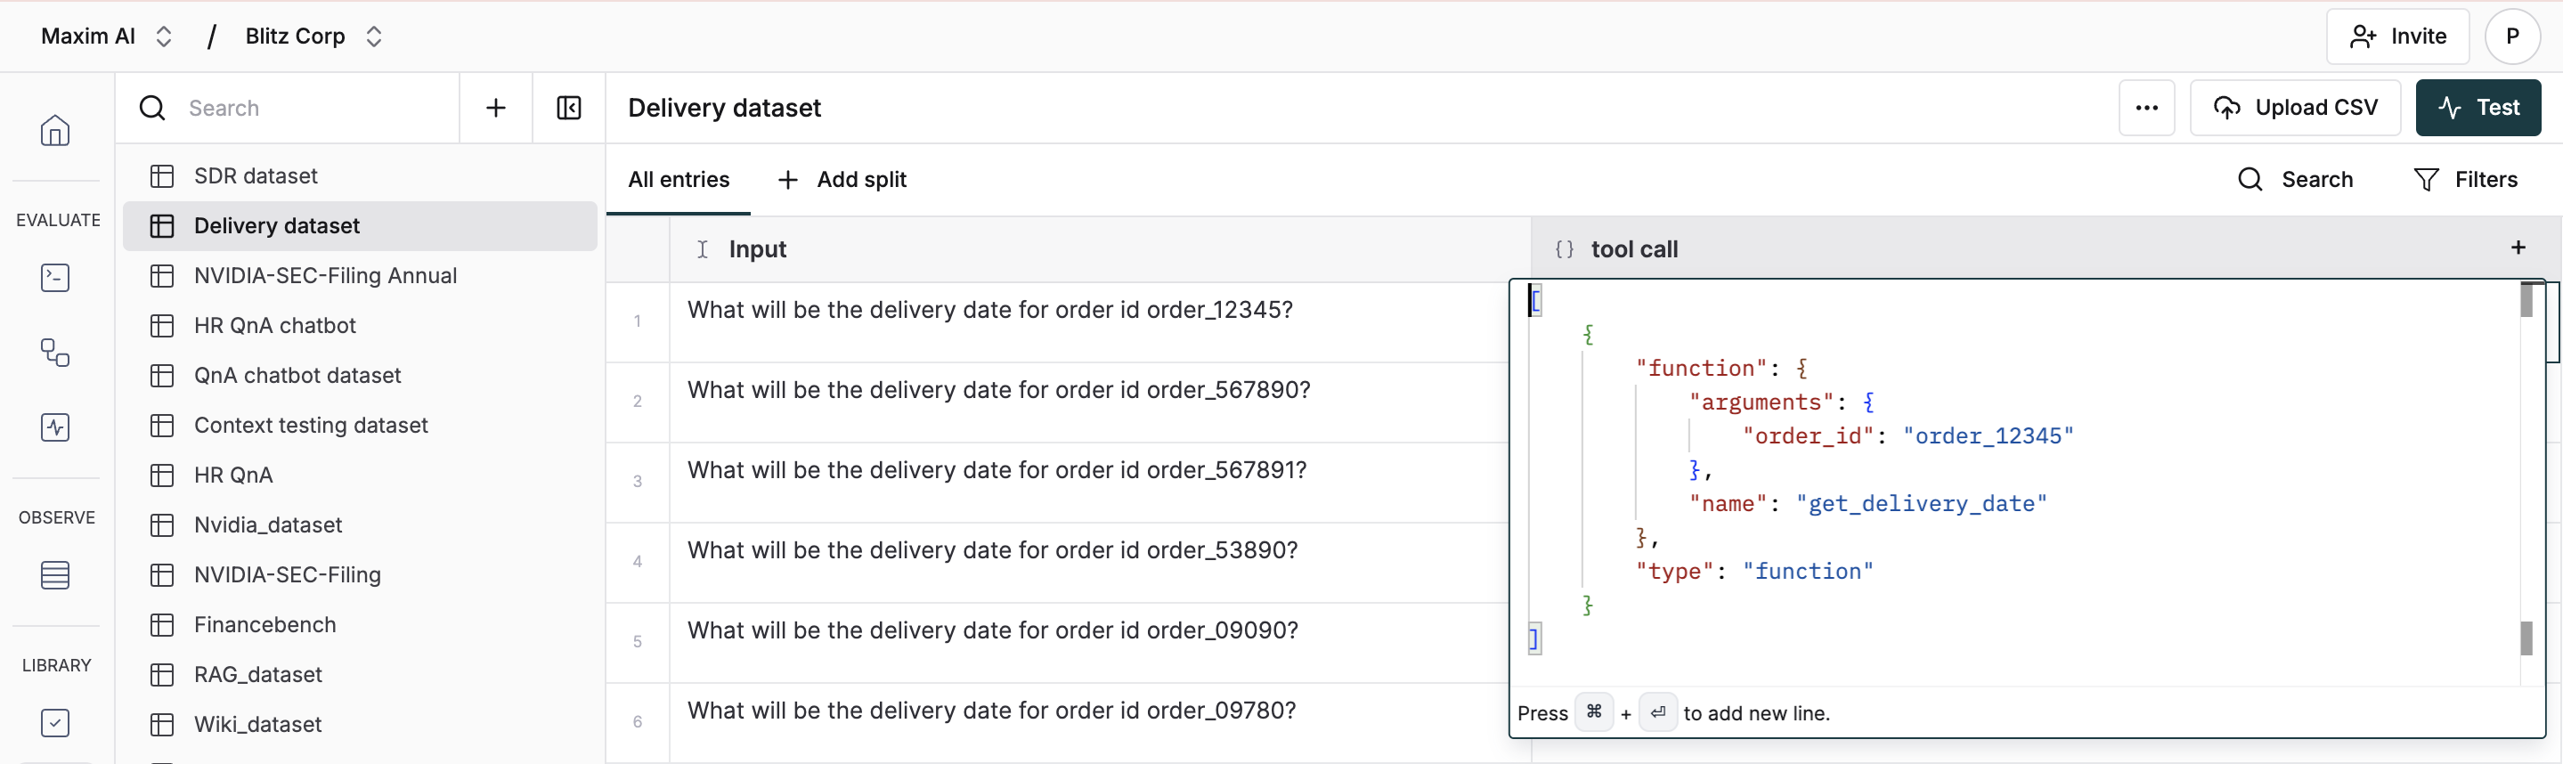Open HR QnA chatbot dataset
Image resolution: width=2563 pixels, height=764 pixels.
[x=359, y=325]
